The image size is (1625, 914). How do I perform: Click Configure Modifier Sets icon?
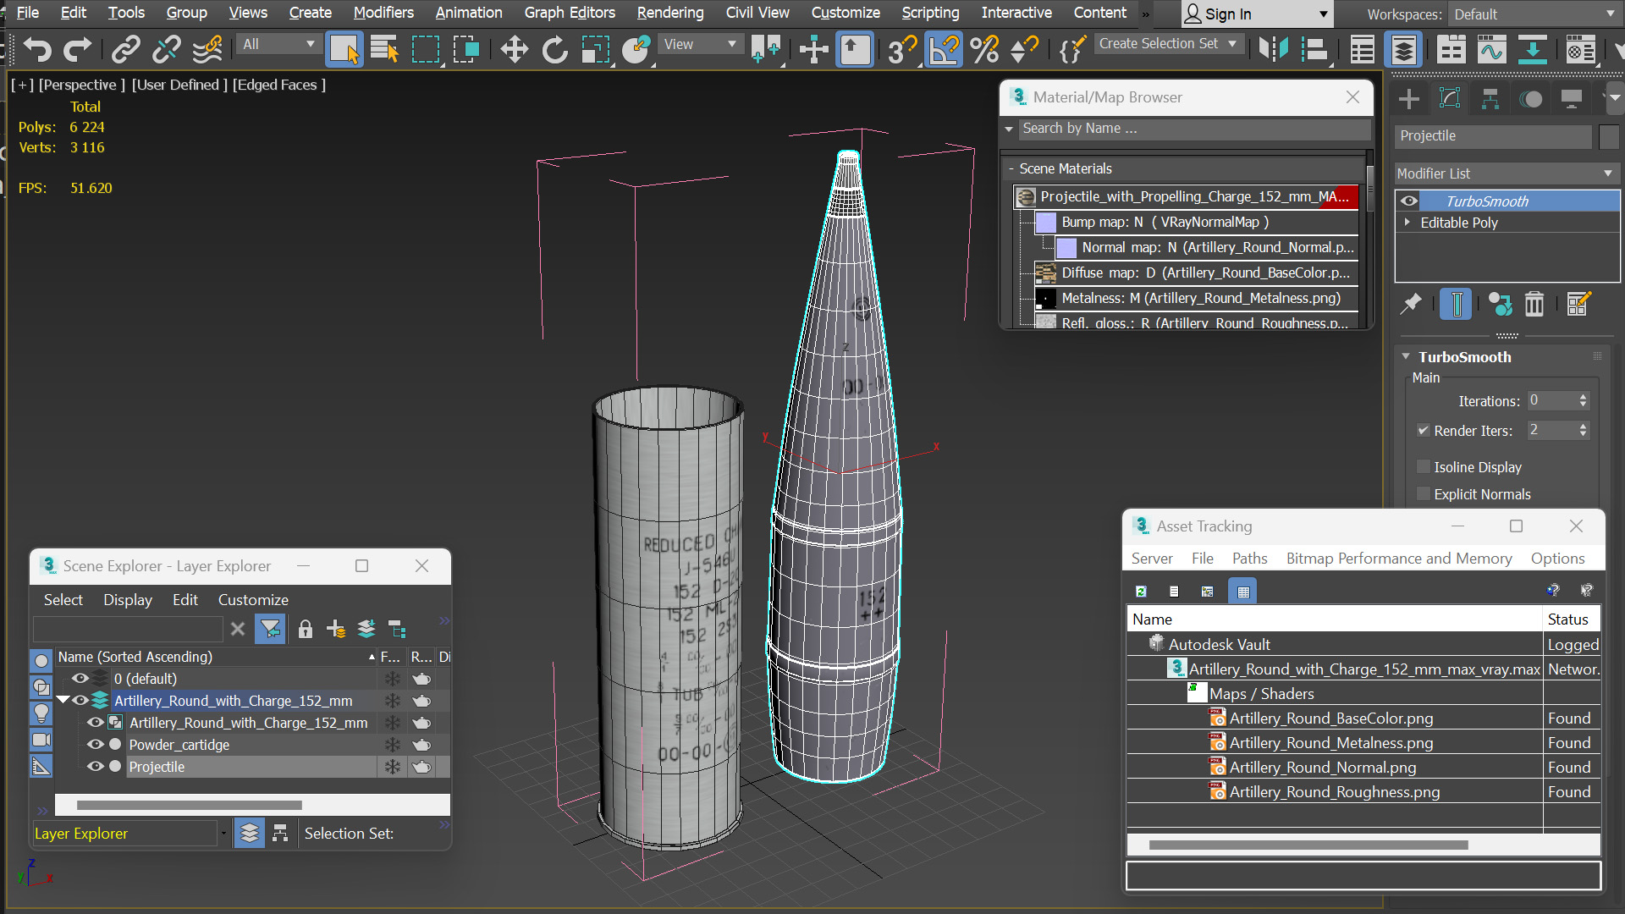click(1578, 304)
